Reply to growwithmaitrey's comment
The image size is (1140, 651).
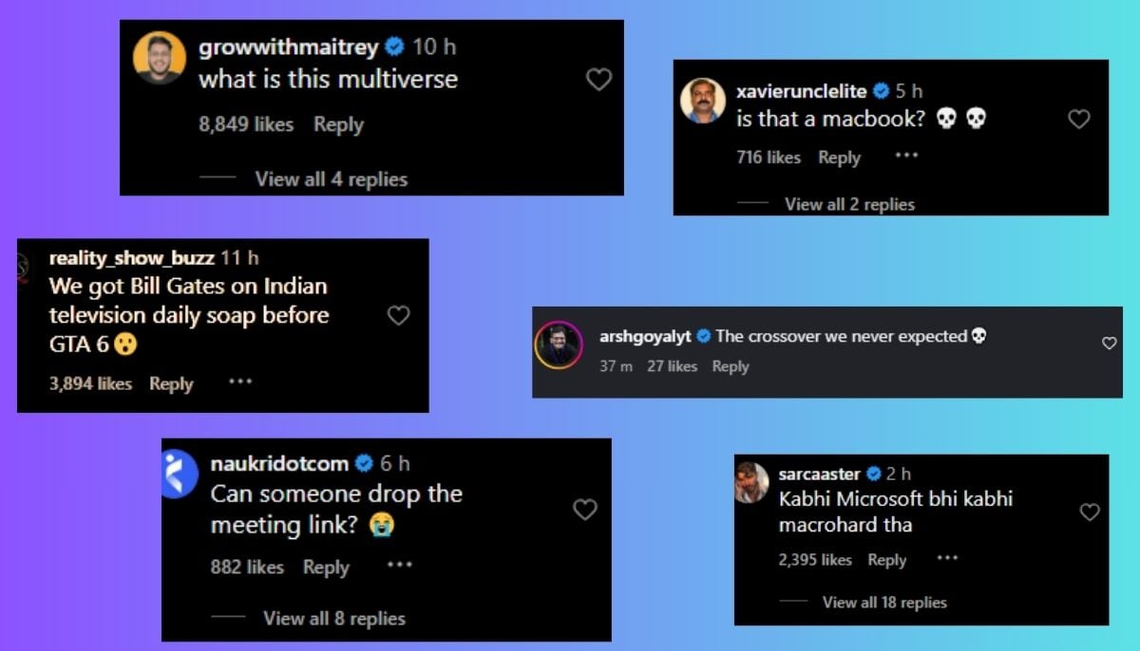[x=338, y=124]
